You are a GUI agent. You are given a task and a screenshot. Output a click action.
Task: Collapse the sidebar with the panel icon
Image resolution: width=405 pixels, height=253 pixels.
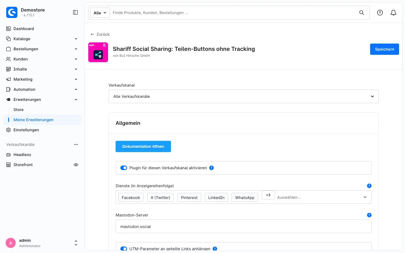[x=75, y=12]
